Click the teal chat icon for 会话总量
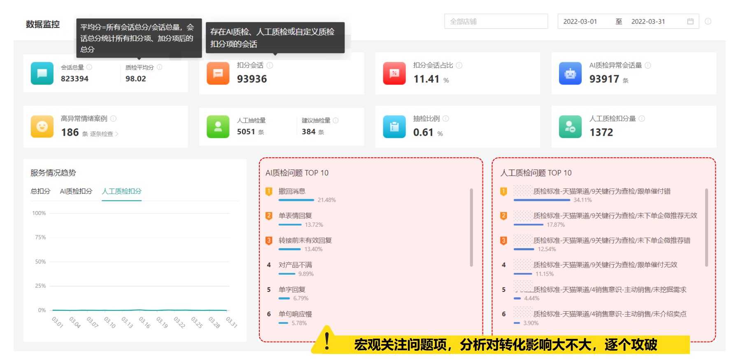 pyautogui.click(x=42, y=73)
